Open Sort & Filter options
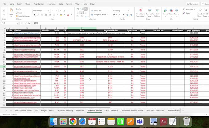The image size is (209, 128). click(200, 13)
